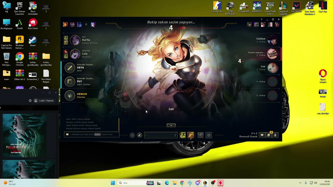The image size is (333, 187).
Task: Open Revo Uninstaller desktop icon
Action: 33,9
